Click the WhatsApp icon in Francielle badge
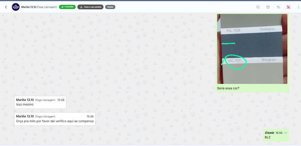This screenshot has width=301, height=146. 62,7
